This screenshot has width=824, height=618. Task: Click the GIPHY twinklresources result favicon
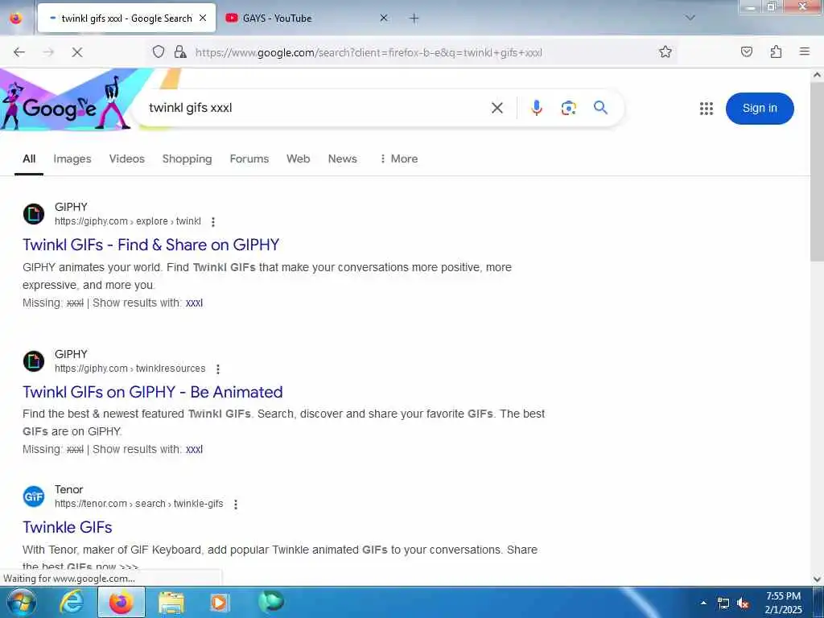34,361
